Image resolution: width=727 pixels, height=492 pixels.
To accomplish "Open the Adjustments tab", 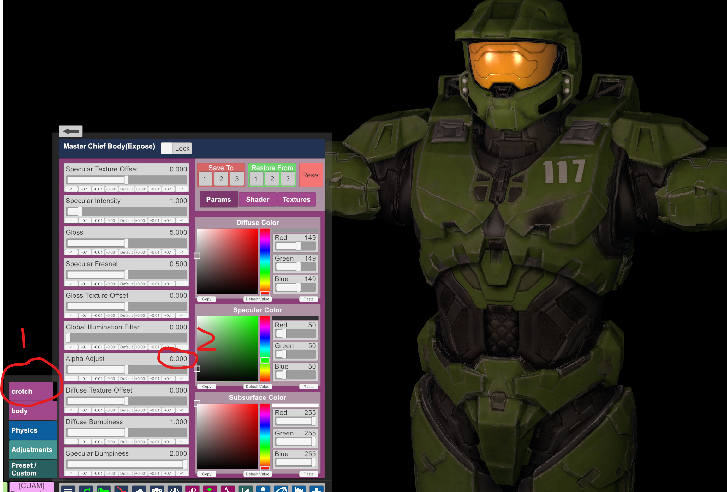I will point(33,450).
